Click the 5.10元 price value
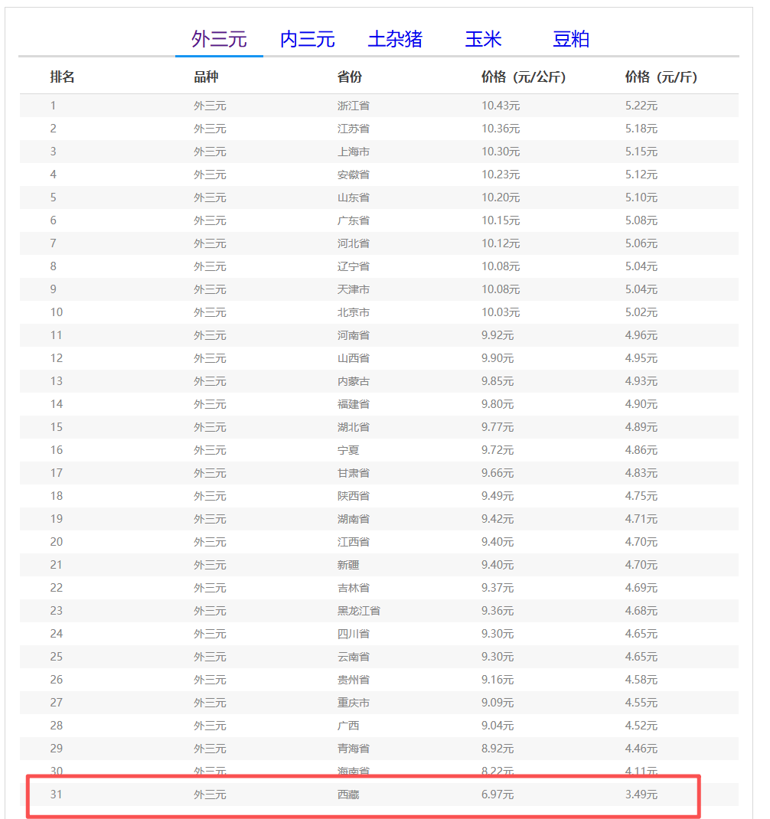 (x=641, y=197)
